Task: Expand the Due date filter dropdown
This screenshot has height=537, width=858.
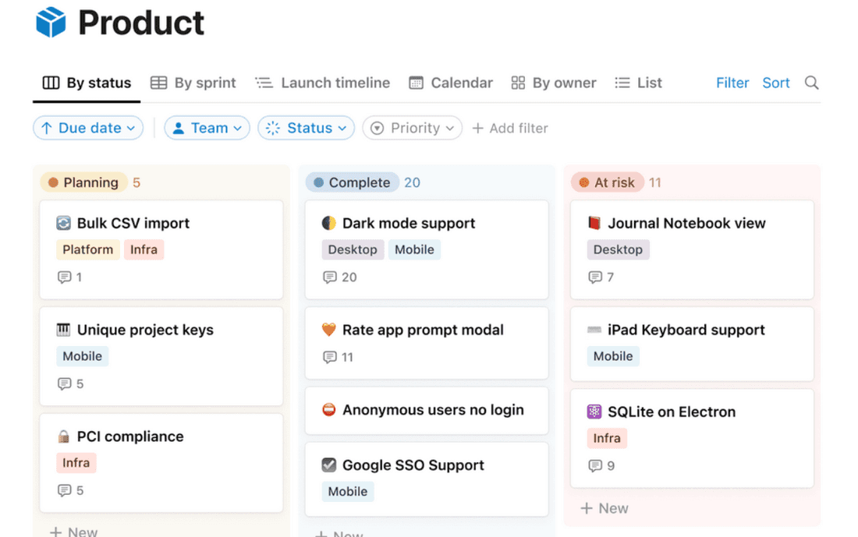Action: [88, 128]
